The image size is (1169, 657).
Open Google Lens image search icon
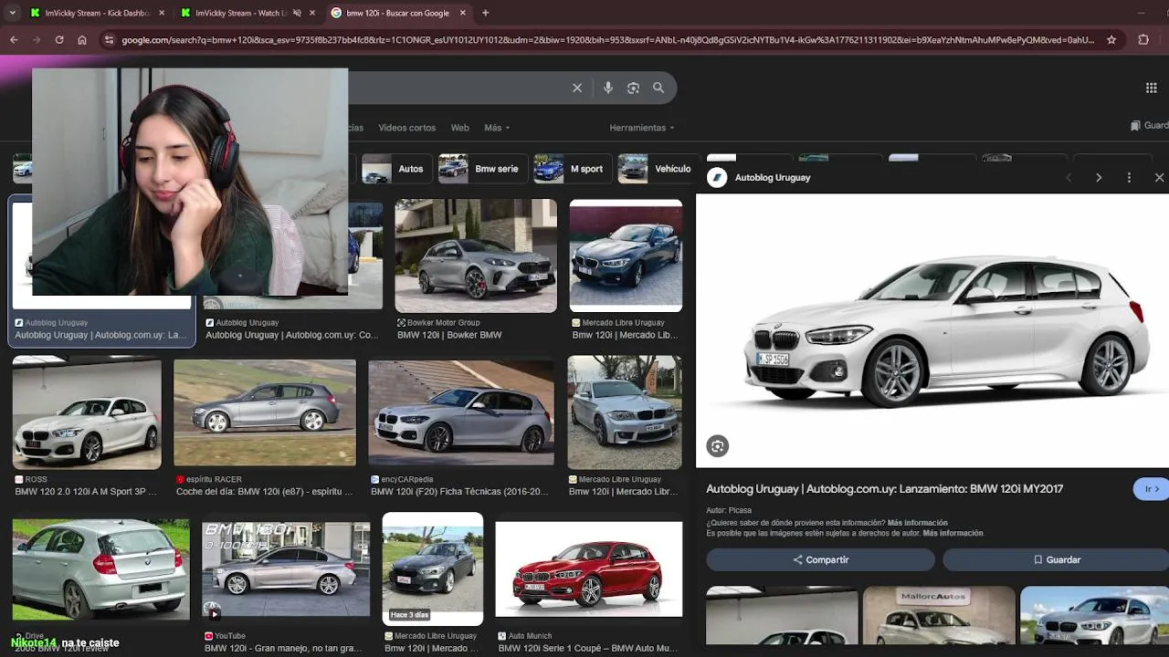(633, 88)
